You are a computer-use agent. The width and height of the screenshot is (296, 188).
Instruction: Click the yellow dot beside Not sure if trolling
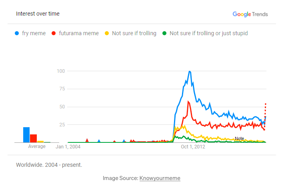coord(106,33)
